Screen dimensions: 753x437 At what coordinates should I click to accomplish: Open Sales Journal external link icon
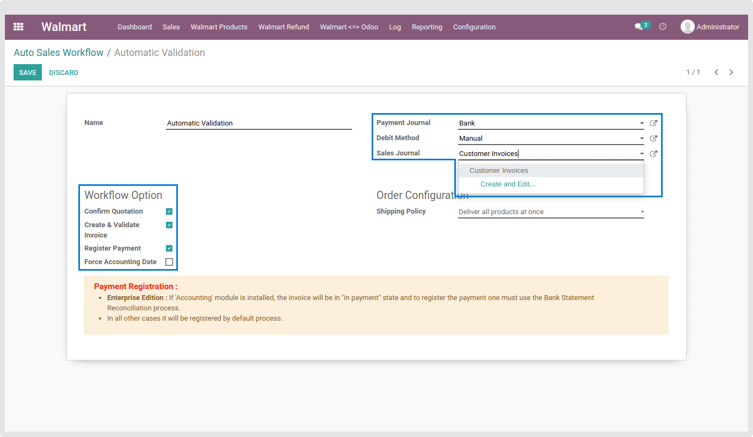(x=653, y=154)
